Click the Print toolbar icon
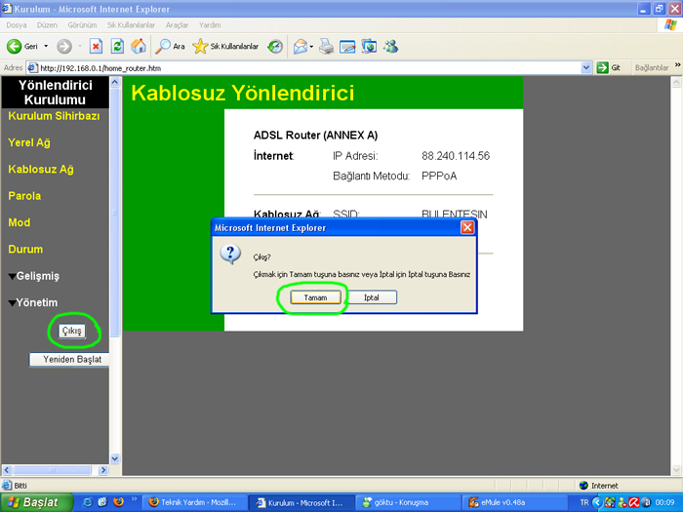Viewport: 683px width, 512px height. coord(326,46)
